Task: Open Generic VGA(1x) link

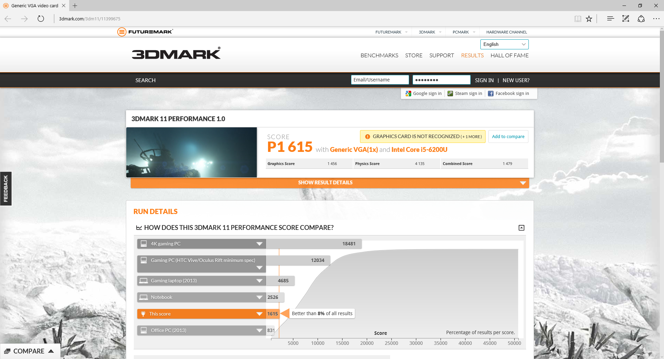Action: coord(354,149)
